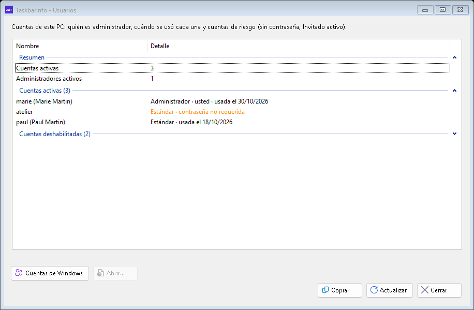Select the Cuentas activas summary row
Image resolution: width=474 pixels, height=310 pixels.
(x=232, y=68)
